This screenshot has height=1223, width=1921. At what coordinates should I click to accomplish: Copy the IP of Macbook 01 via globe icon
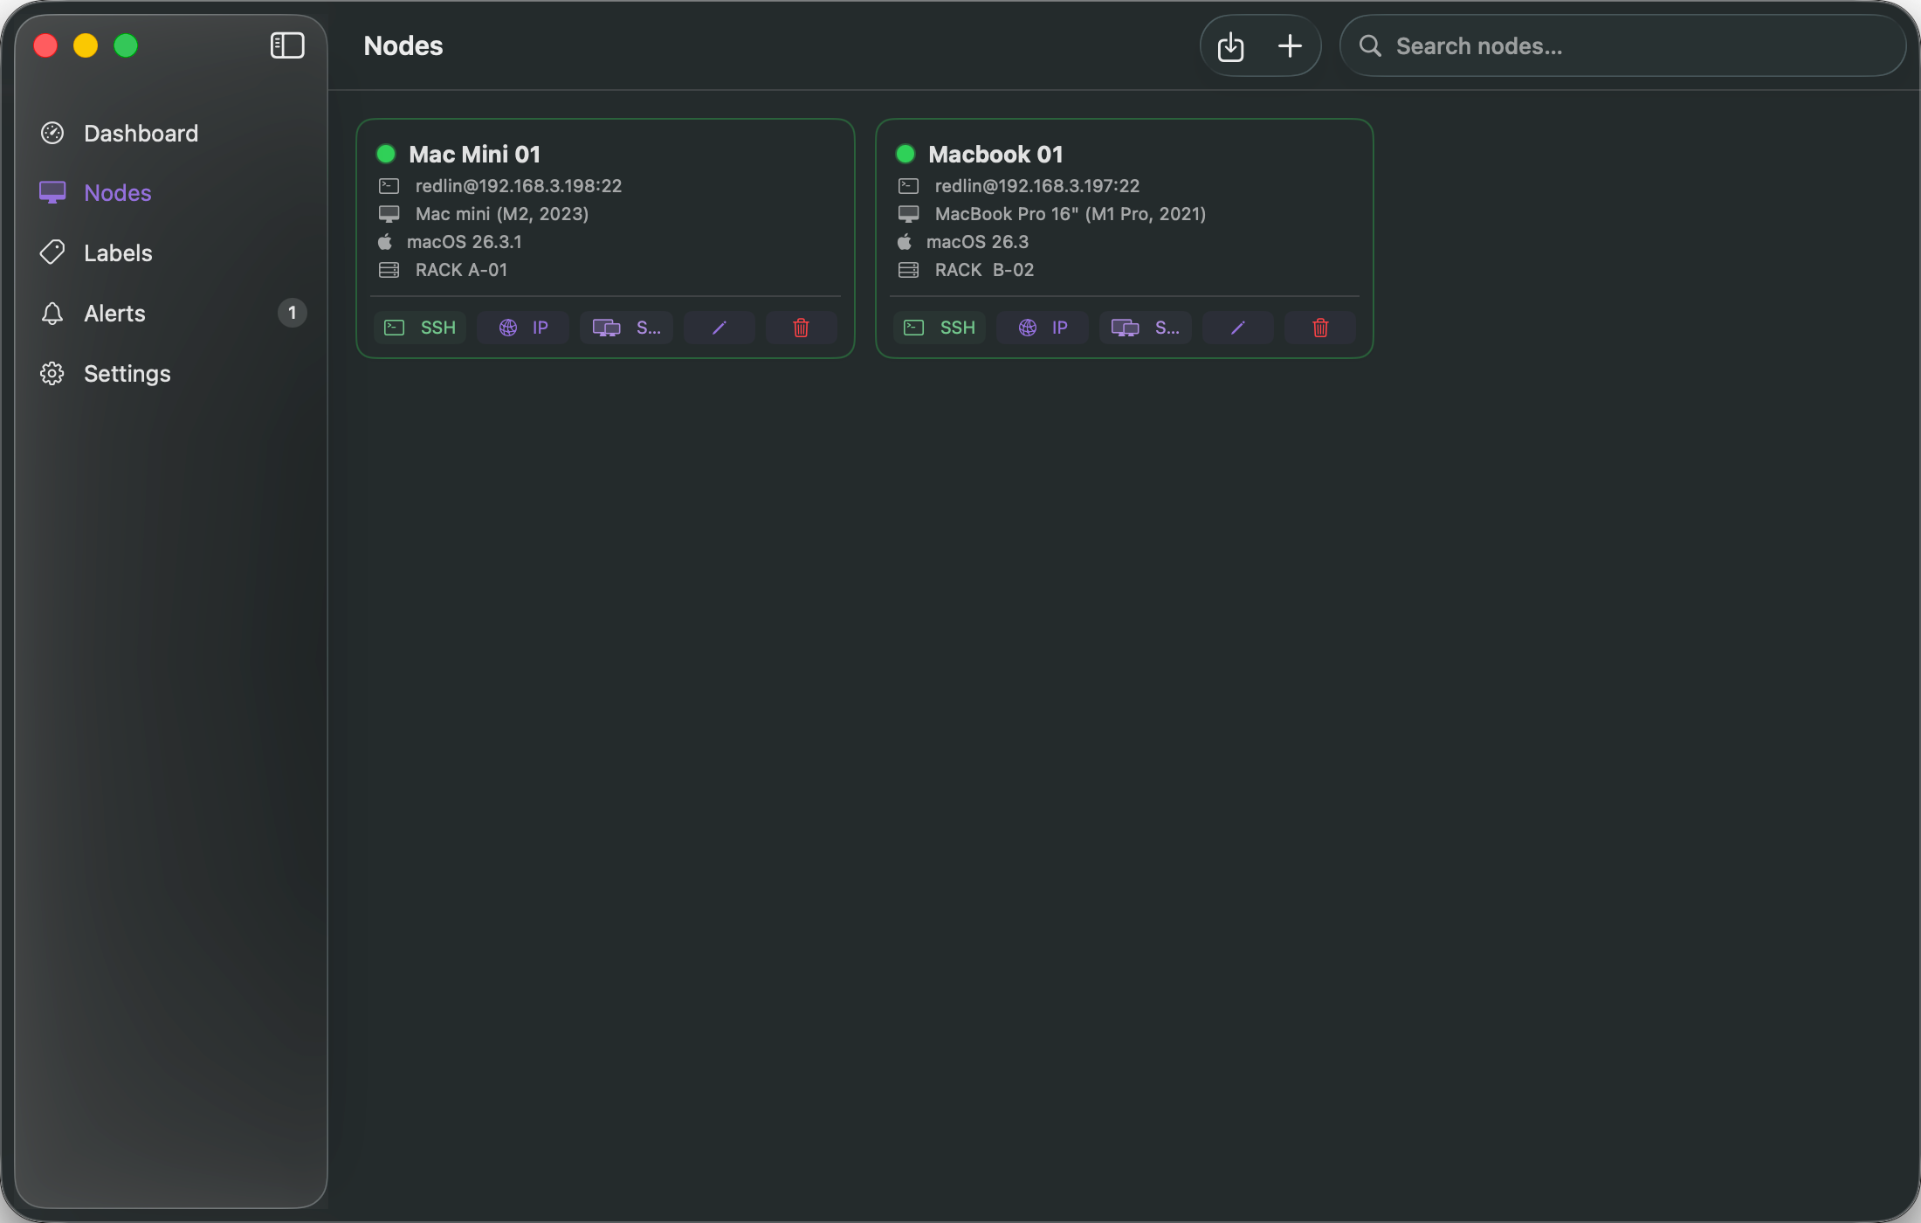click(x=1041, y=328)
